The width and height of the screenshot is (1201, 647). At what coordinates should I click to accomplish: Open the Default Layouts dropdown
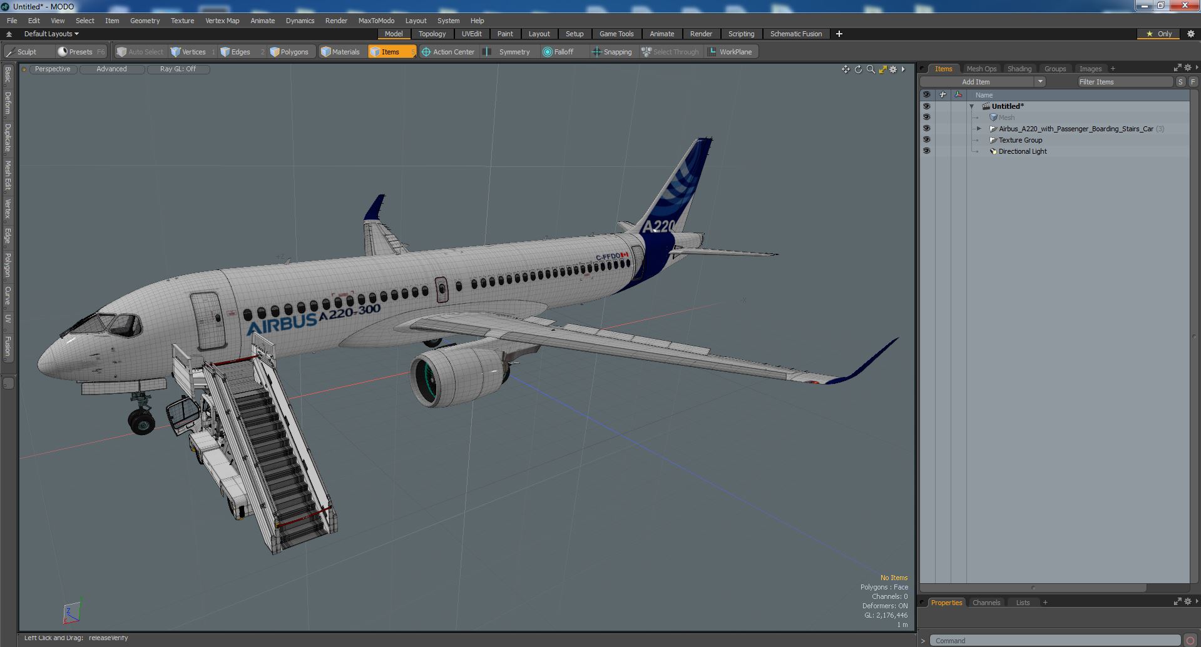click(51, 34)
